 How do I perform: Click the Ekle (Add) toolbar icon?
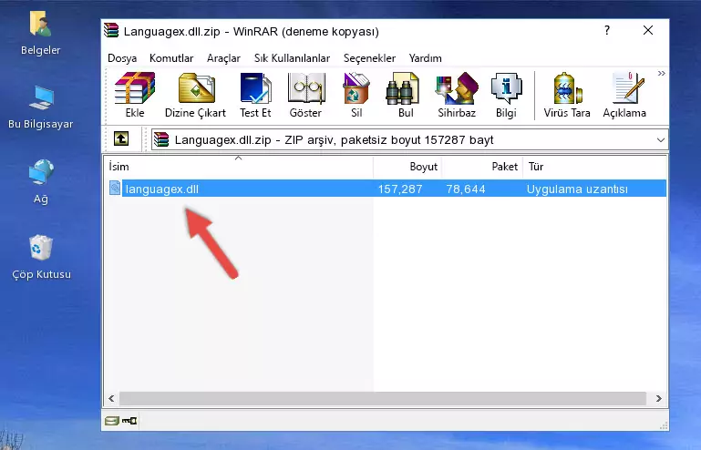(x=135, y=95)
